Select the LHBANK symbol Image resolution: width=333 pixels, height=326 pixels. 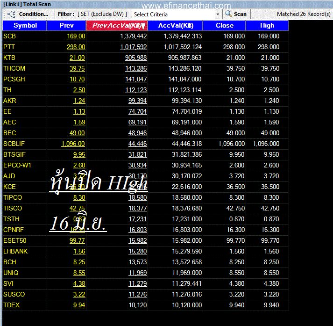15,251
